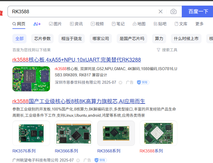Expand the 更多 menu

[x=199, y=24]
